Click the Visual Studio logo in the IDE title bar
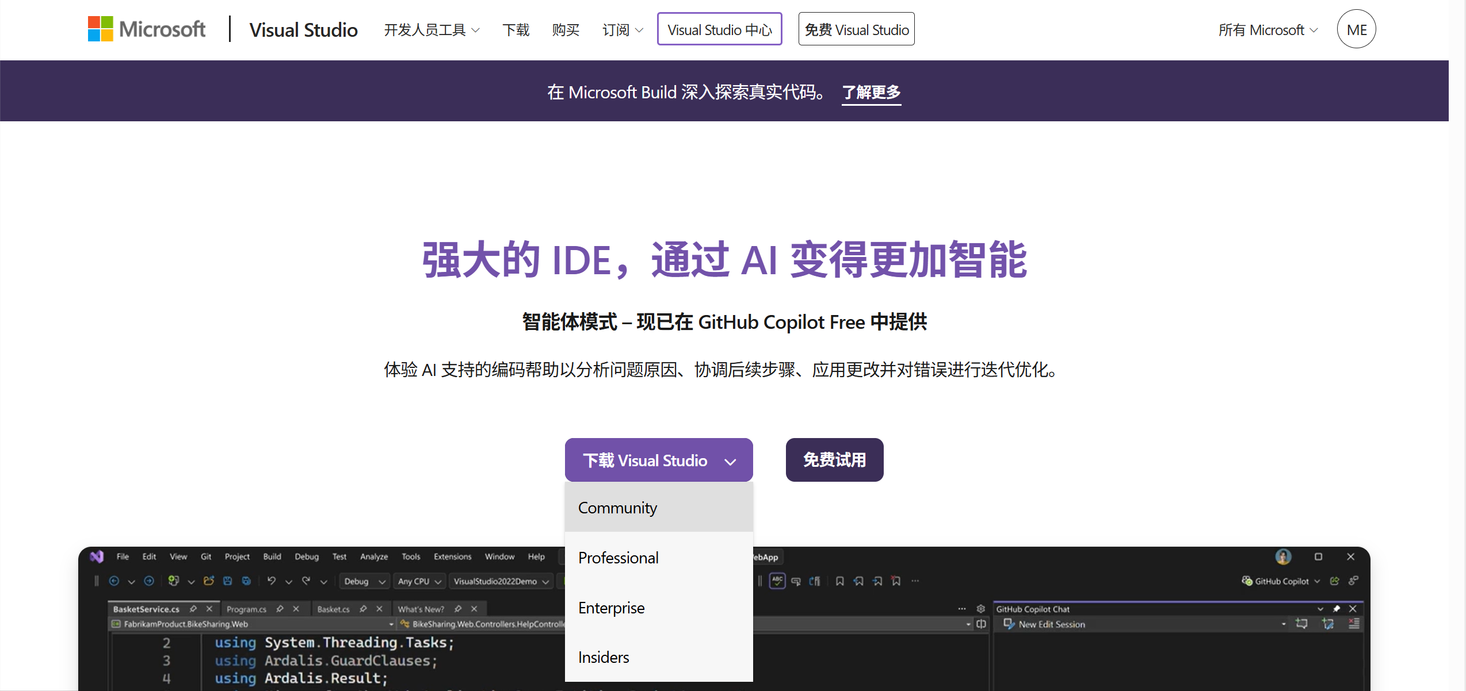Screen dimensions: 1466x691 97,556
